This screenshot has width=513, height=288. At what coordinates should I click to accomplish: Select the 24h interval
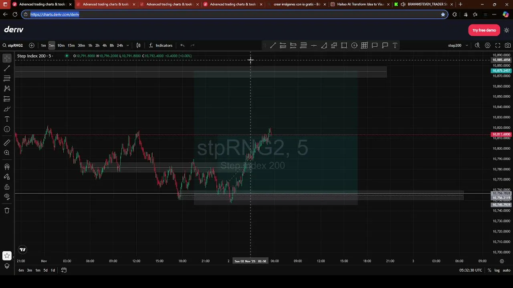click(x=120, y=46)
